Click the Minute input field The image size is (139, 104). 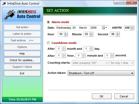(x=87, y=34)
